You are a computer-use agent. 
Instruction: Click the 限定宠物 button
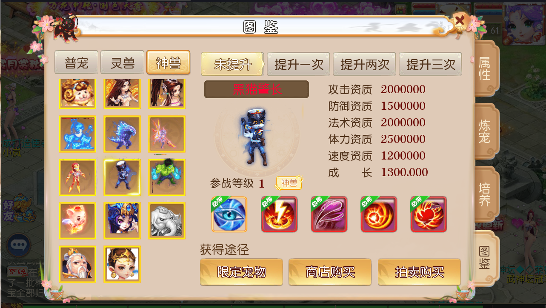click(241, 272)
